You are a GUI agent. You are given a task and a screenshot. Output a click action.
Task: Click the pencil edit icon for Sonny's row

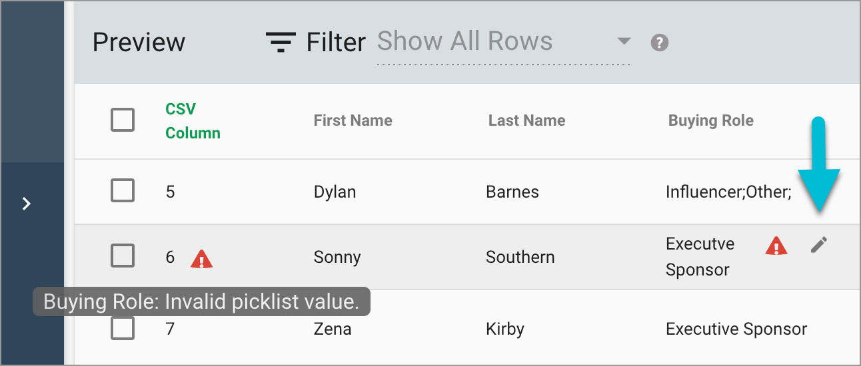(x=819, y=245)
